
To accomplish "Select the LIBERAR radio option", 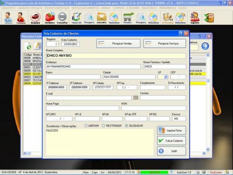I will [92, 126].
